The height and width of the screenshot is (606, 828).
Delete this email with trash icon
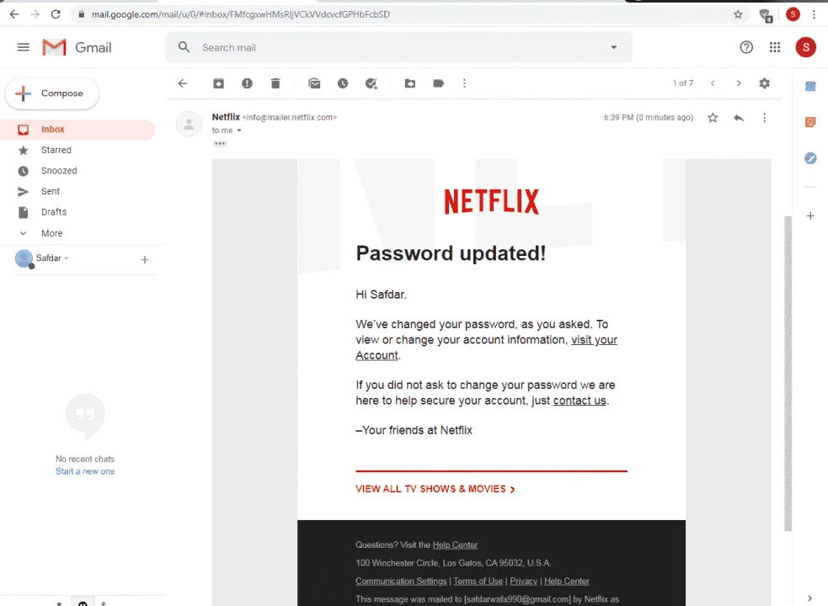275,83
